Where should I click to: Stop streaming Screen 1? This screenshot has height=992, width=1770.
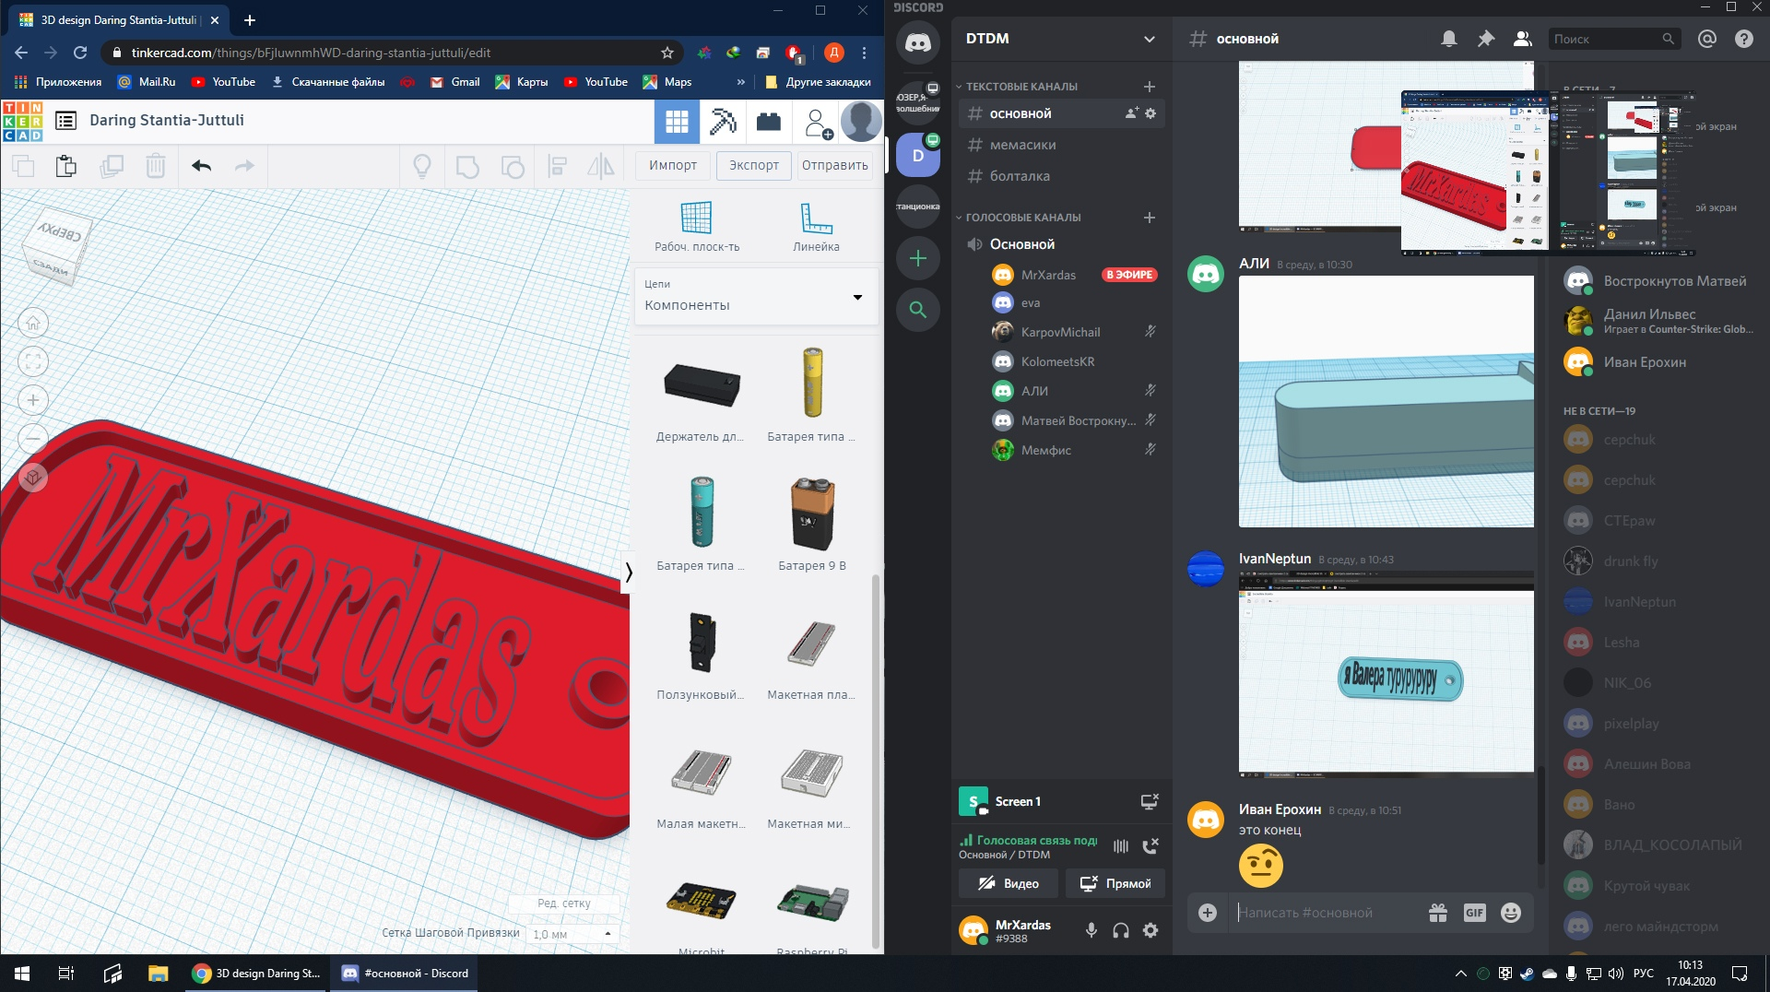click(x=1150, y=801)
